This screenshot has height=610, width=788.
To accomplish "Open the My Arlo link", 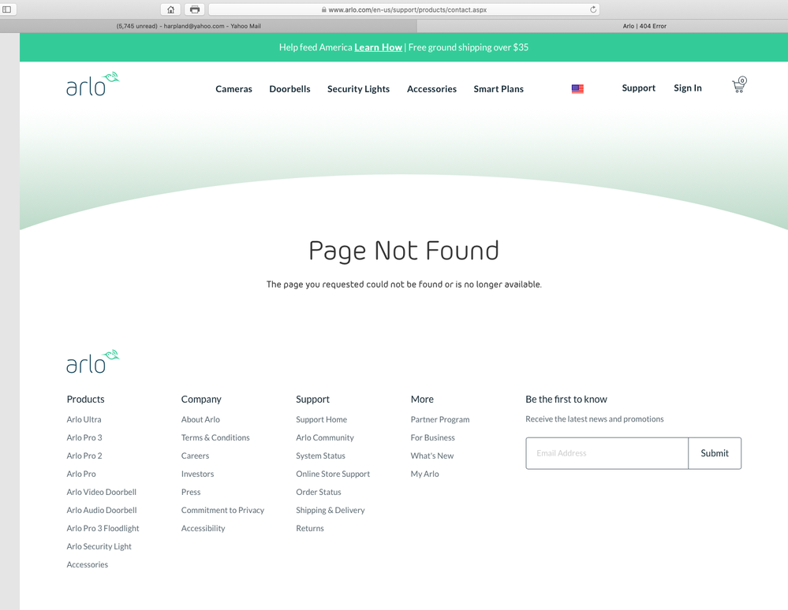I will click(424, 474).
